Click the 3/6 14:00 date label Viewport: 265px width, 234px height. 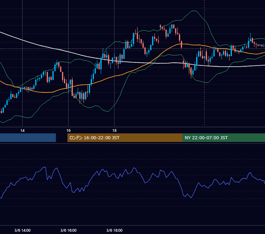pyautogui.click(x=22, y=230)
